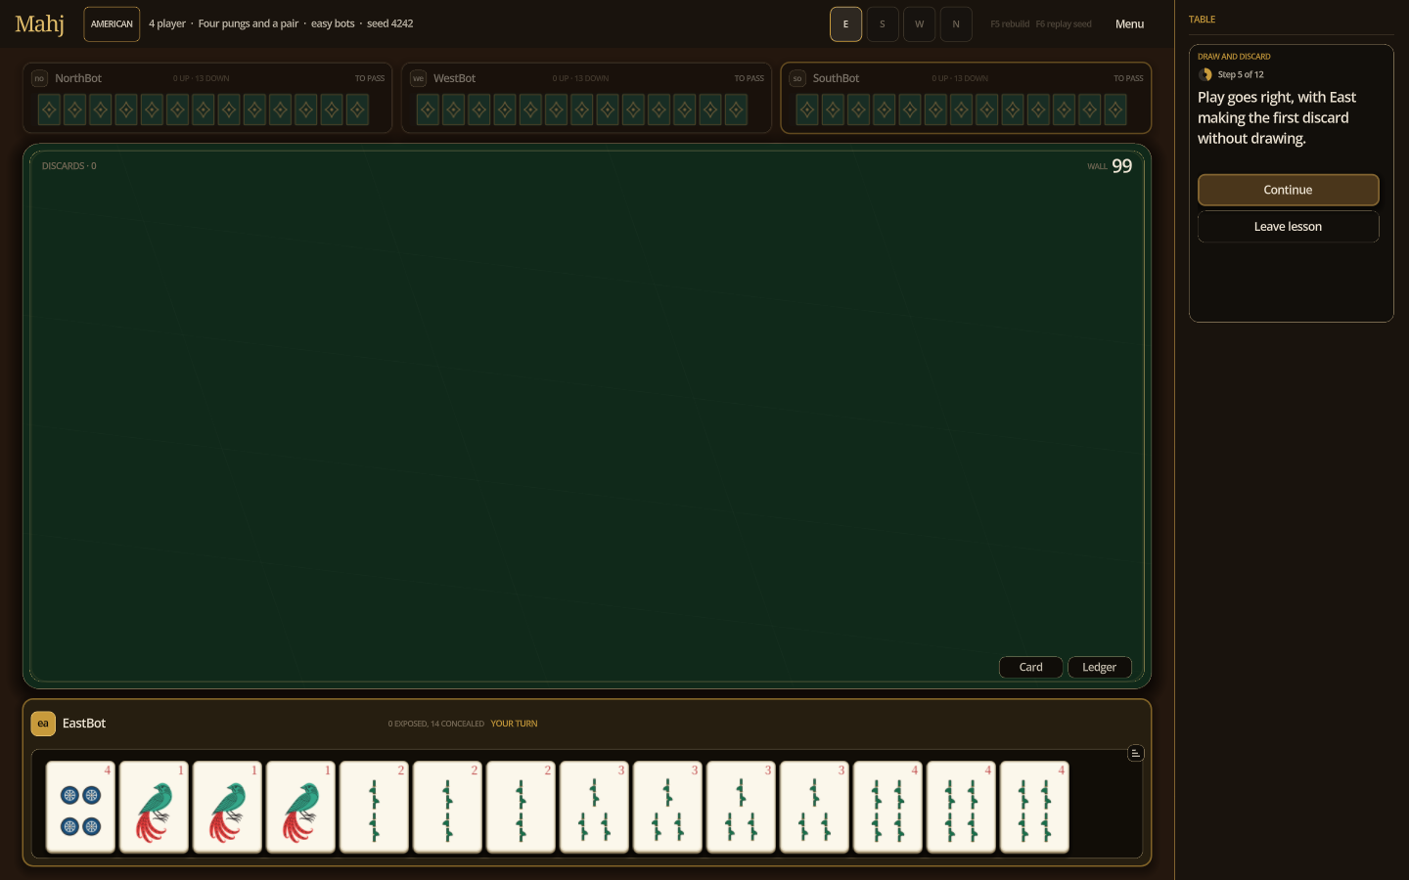The image size is (1409, 880).
Task: Click the 'Step 5 of 12' text
Action: point(1241,74)
